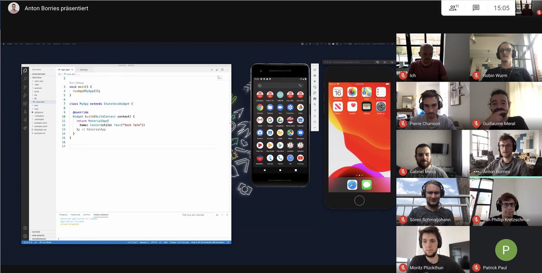Open Run and Debug view in VS Code
Image resolution: width=542 pixels, height=273 pixels.
point(25,95)
